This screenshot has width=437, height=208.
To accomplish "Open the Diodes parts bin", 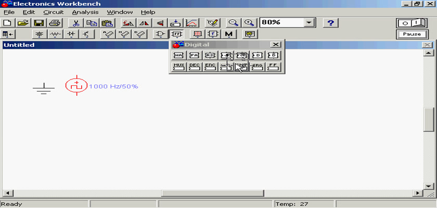I will click(x=71, y=34).
